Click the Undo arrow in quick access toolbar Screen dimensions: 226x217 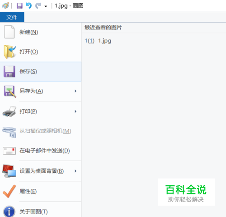(28, 6)
